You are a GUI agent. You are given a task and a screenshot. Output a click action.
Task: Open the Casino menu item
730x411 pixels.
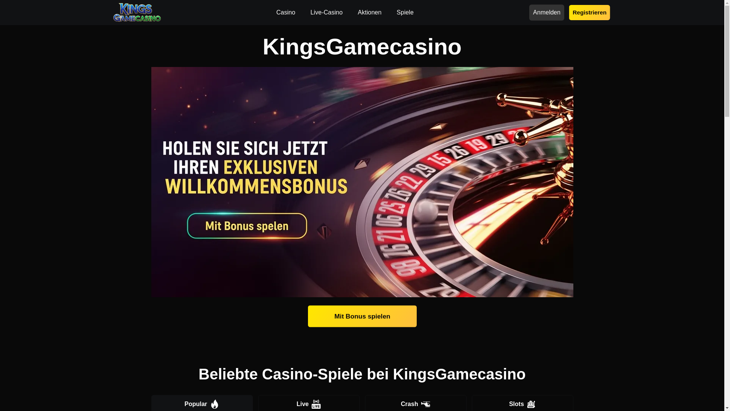286,13
